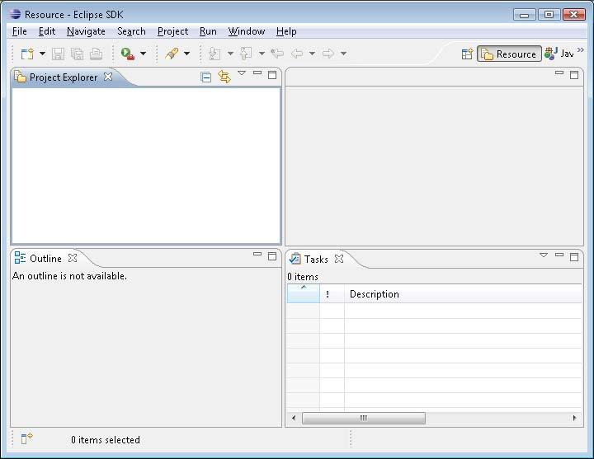Close the Project Explorer view
The height and width of the screenshot is (459, 594).
pos(108,77)
